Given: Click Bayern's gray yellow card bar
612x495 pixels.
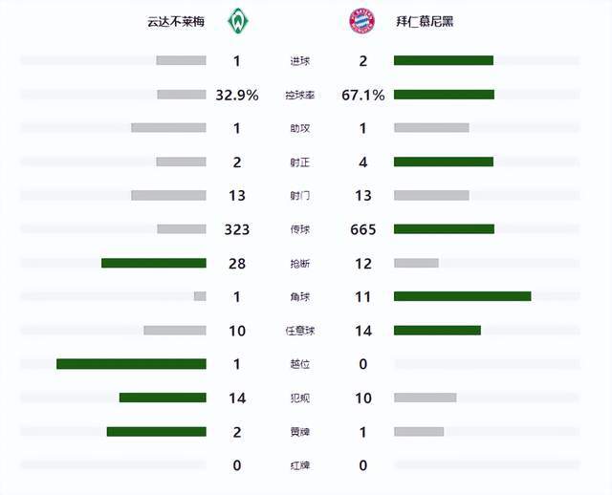Looking at the screenshot, I should (x=419, y=432).
